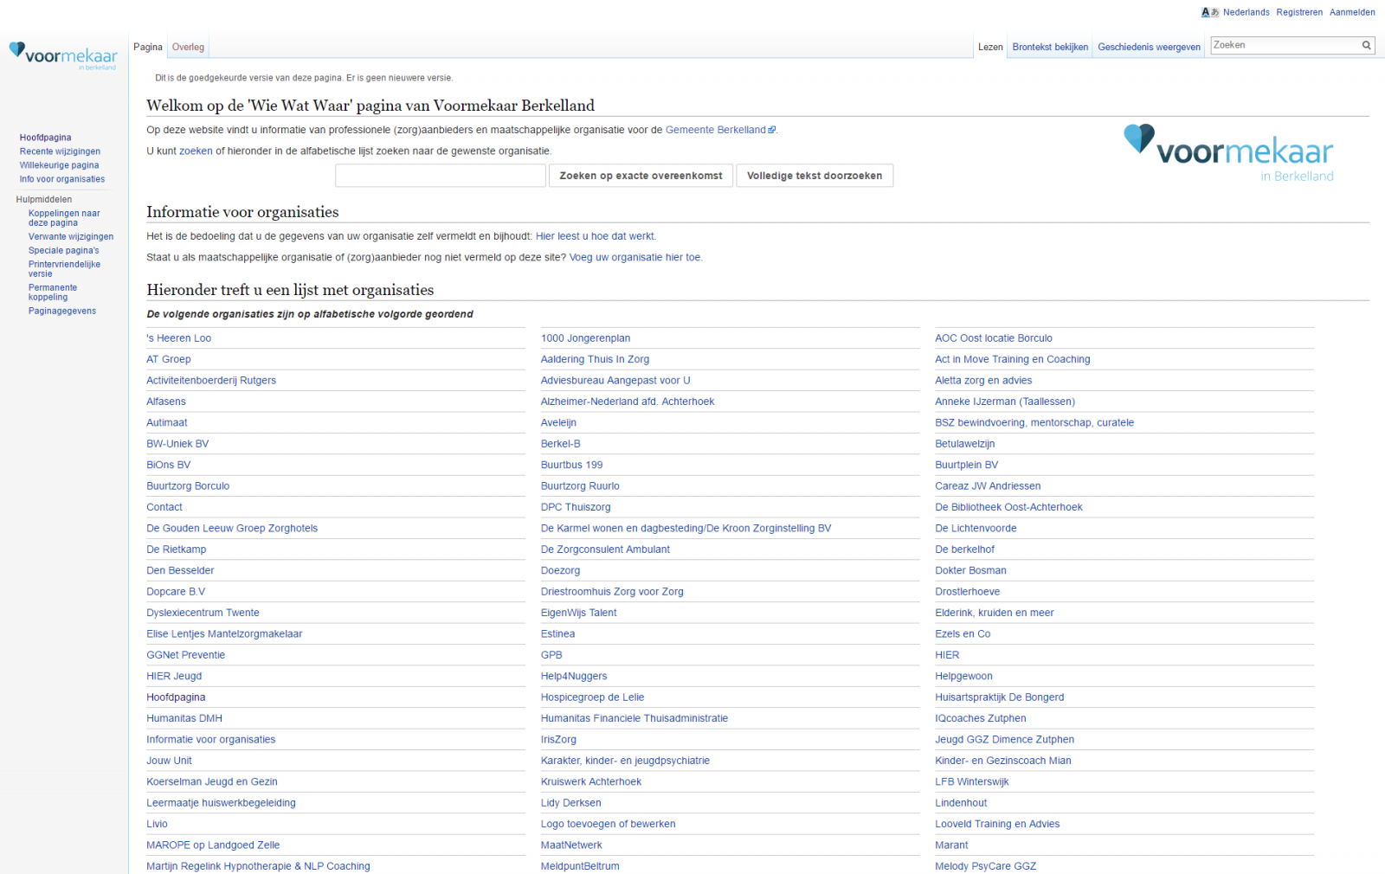Open the De Bibliotheek Oost-Achterhoek page

[1008, 507]
